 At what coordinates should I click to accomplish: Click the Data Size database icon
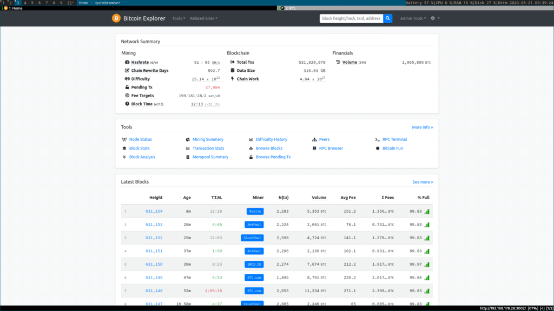[x=233, y=71]
